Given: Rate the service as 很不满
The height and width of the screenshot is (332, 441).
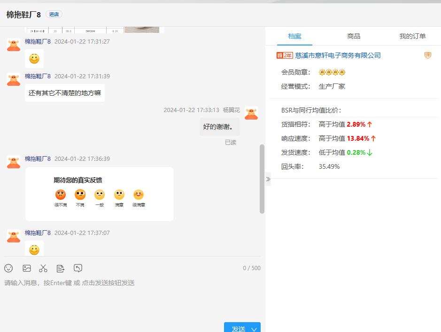Looking at the screenshot, I should [x=61, y=195].
